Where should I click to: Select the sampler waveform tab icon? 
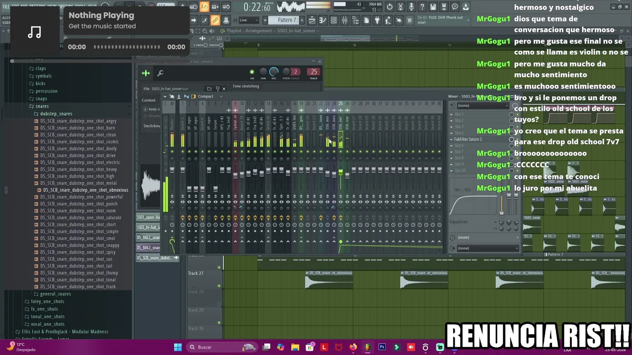click(146, 73)
